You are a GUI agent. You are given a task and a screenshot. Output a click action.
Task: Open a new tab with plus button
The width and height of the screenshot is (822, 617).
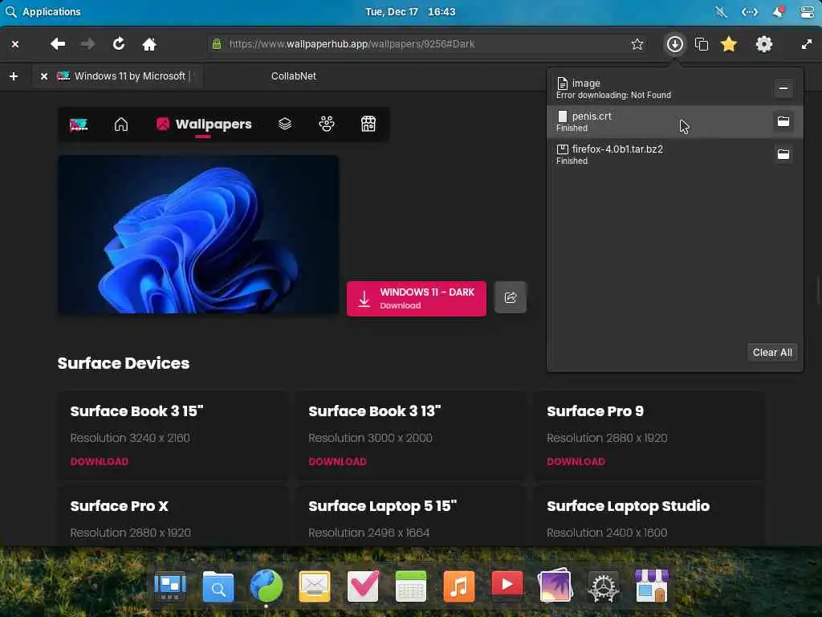coord(14,76)
